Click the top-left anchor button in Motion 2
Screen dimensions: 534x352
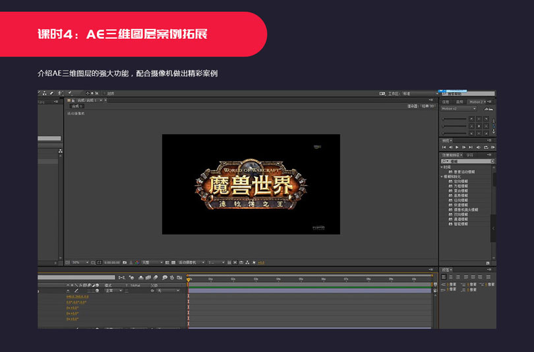click(471, 119)
